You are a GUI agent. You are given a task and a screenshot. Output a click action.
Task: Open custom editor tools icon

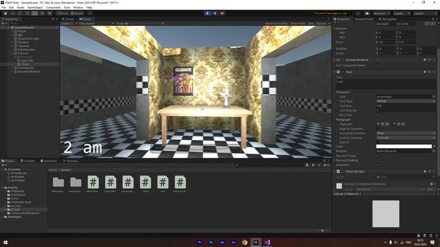[49, 13]
